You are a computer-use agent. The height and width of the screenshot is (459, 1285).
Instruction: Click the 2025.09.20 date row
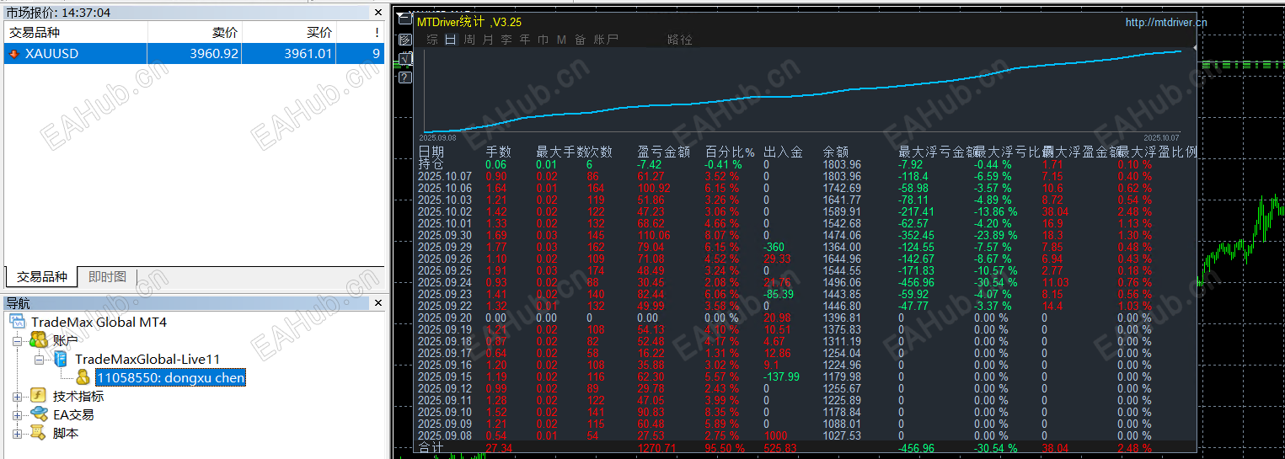coord(445,318)
